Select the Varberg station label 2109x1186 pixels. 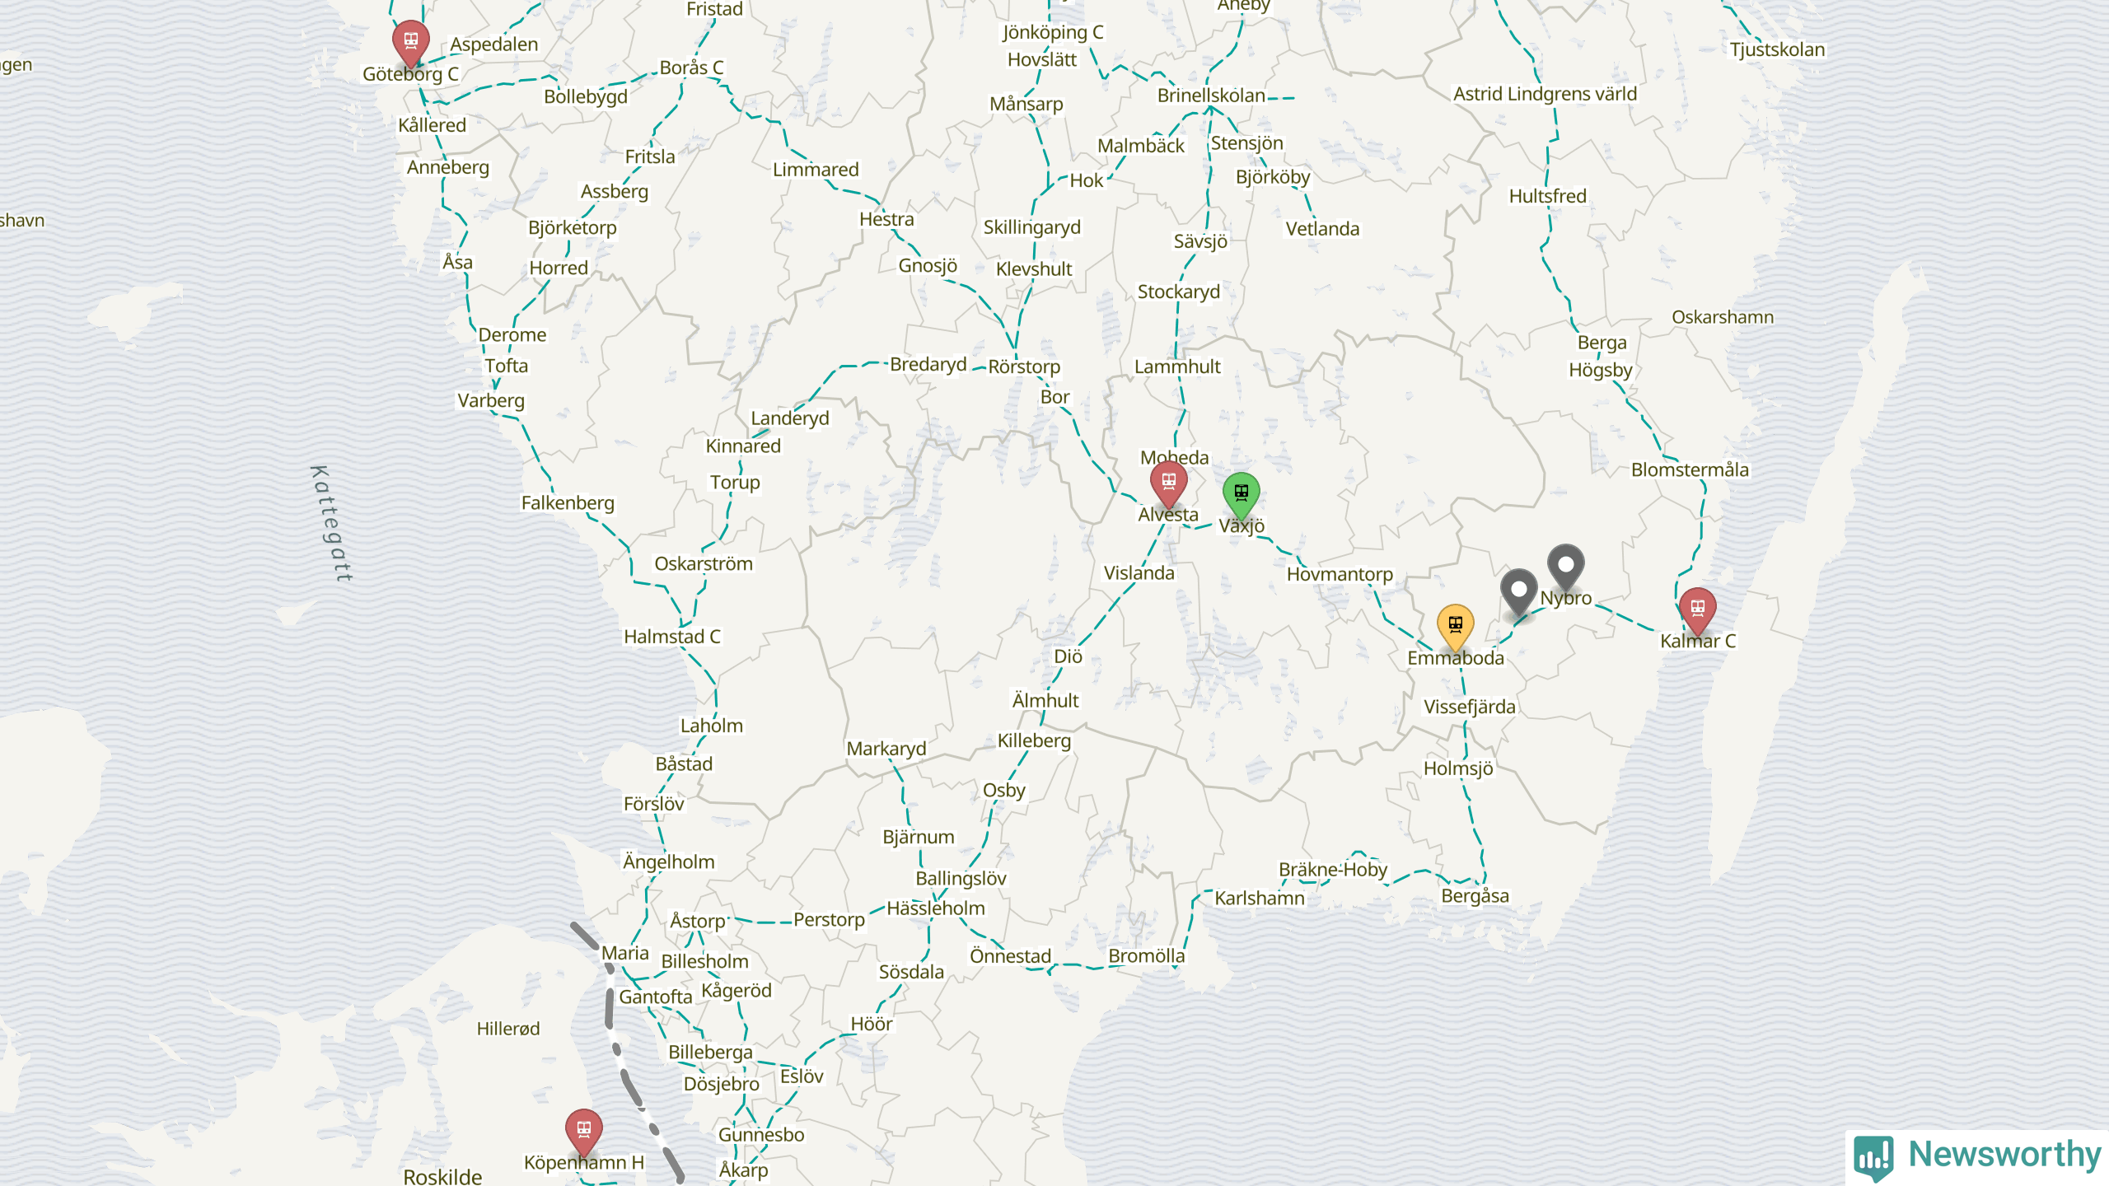(x=491, y=401)
